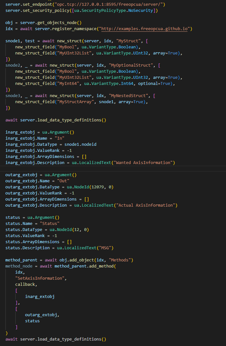This screenshot has width=226, height=346.
Task: Click the "SetAxisInformation" method name string
Action: click(x=40, y=278)
